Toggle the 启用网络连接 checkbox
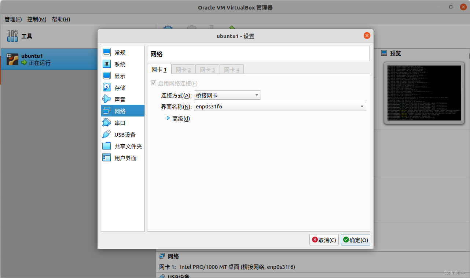This screenshot has width=470, height=278. (153, 83)
